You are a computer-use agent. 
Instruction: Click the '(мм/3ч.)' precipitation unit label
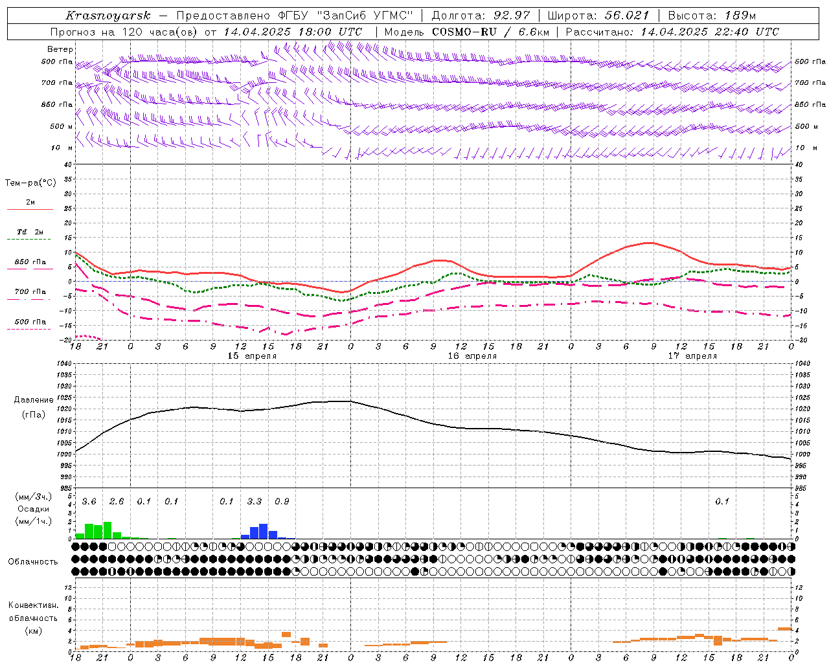(x=33, y=497)
